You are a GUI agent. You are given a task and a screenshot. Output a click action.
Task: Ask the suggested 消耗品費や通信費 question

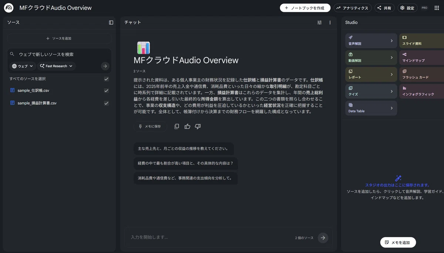click(185, 178)
